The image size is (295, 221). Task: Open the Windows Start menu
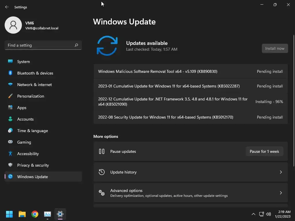9,214
